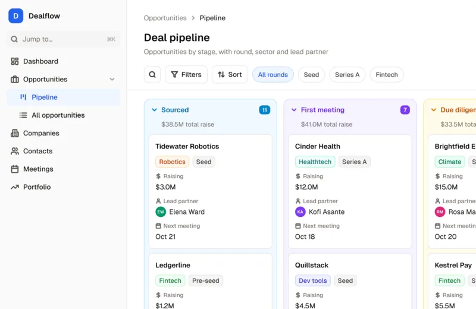Click the All opportunities list icon
The width and height of the screenshot is (476, 309).
(23, 115)
